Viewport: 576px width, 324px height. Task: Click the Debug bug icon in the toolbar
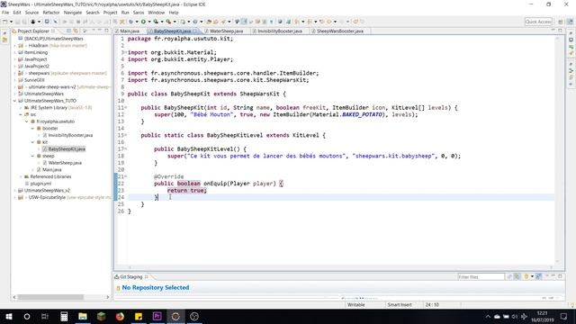coord(130,22)
